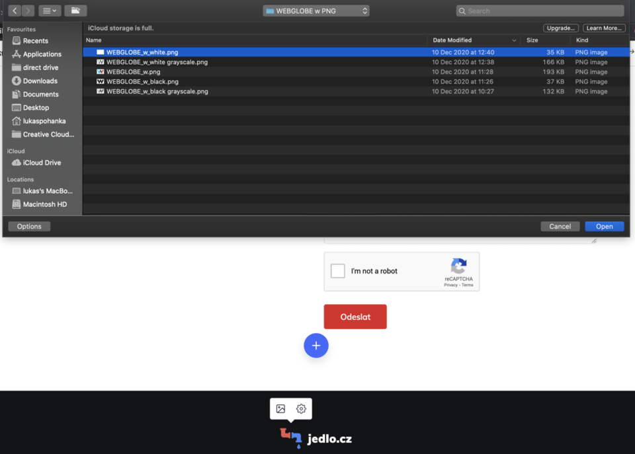The width and height of the screenshot is (635, 454).
Task: Select WEBGLOBE_w.png file
Action: [357, 71]
